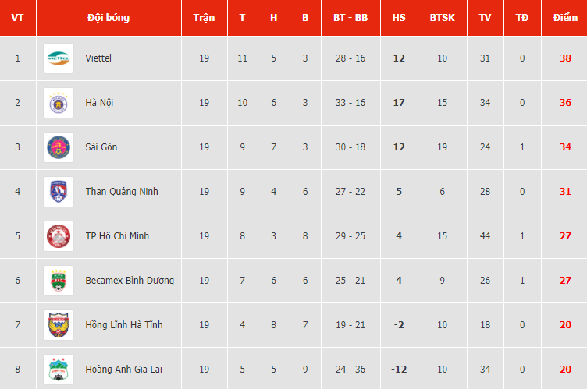
Task: Open the Hồng Lĩnh Hà Tĩnh crest
Action: [59, 325]
